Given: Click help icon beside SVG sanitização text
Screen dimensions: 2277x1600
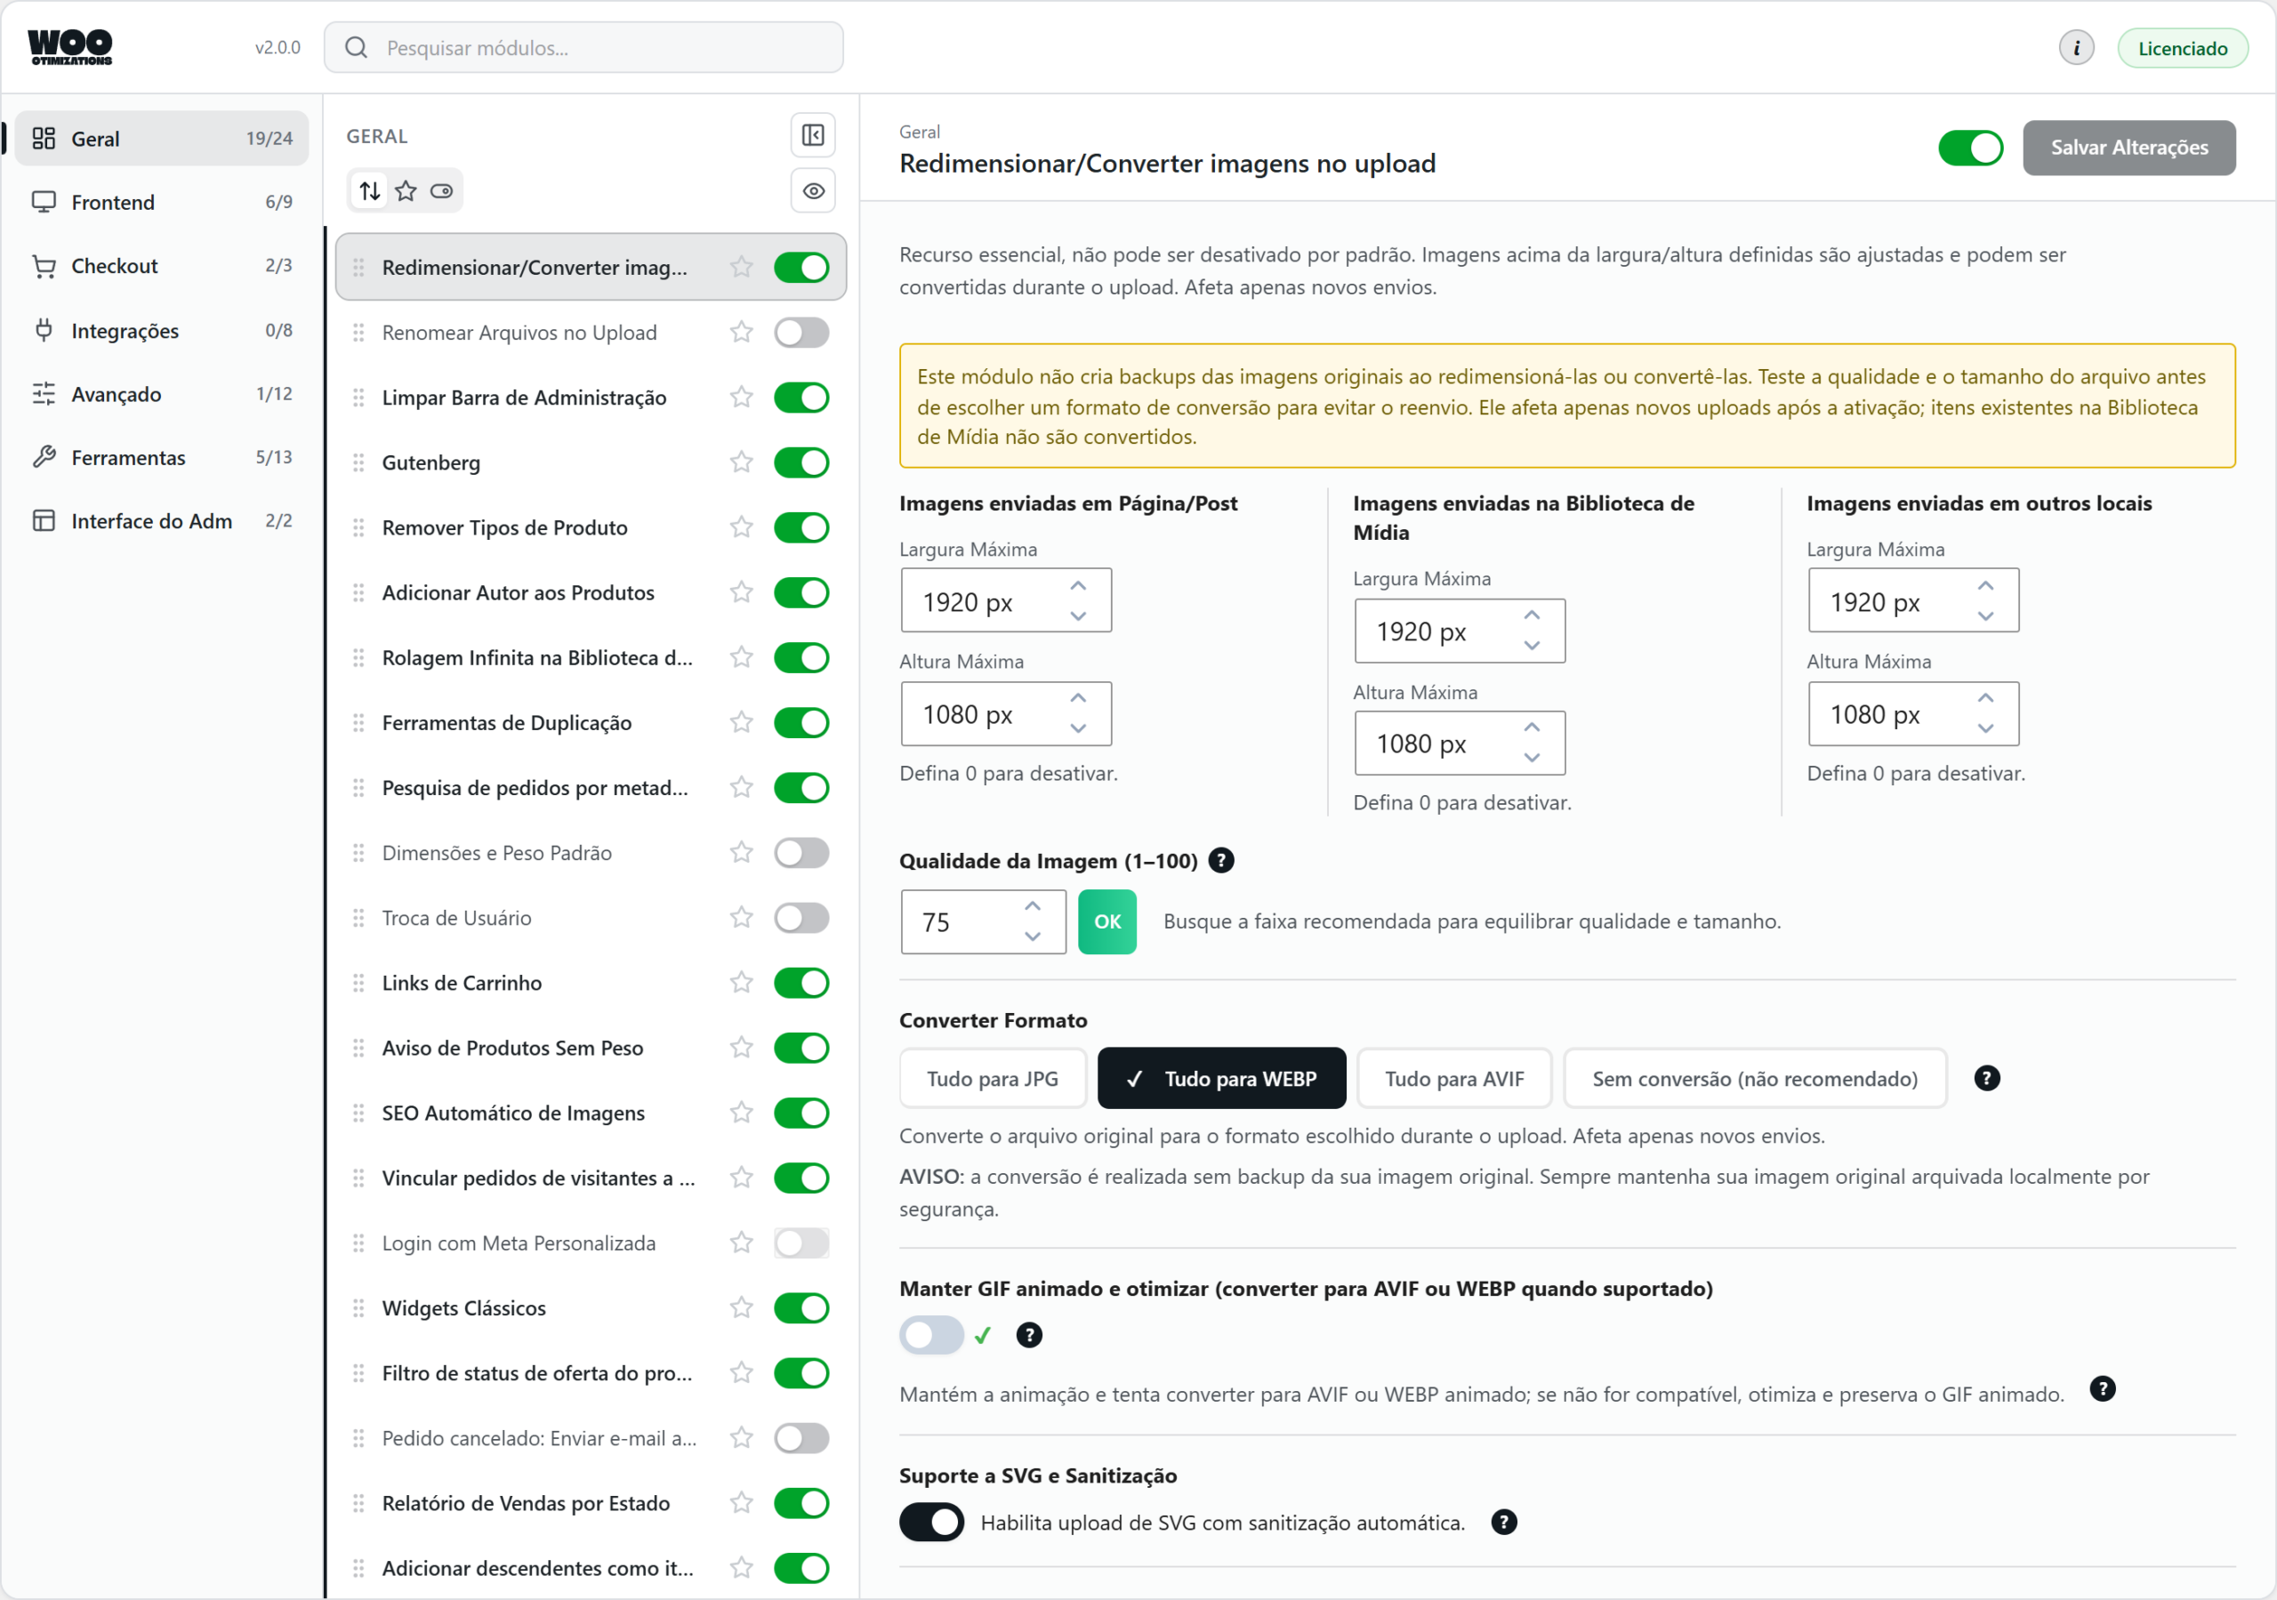Looking at the screenshot, I should (x=1503, y=1523).
